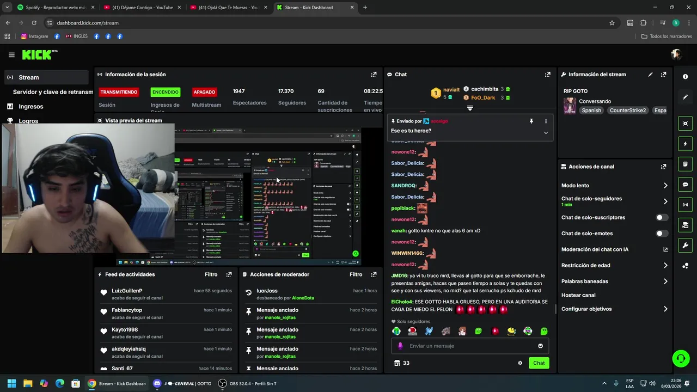
Task: Open Discord GENERAL from the taskbar
Action: point(182,383)
